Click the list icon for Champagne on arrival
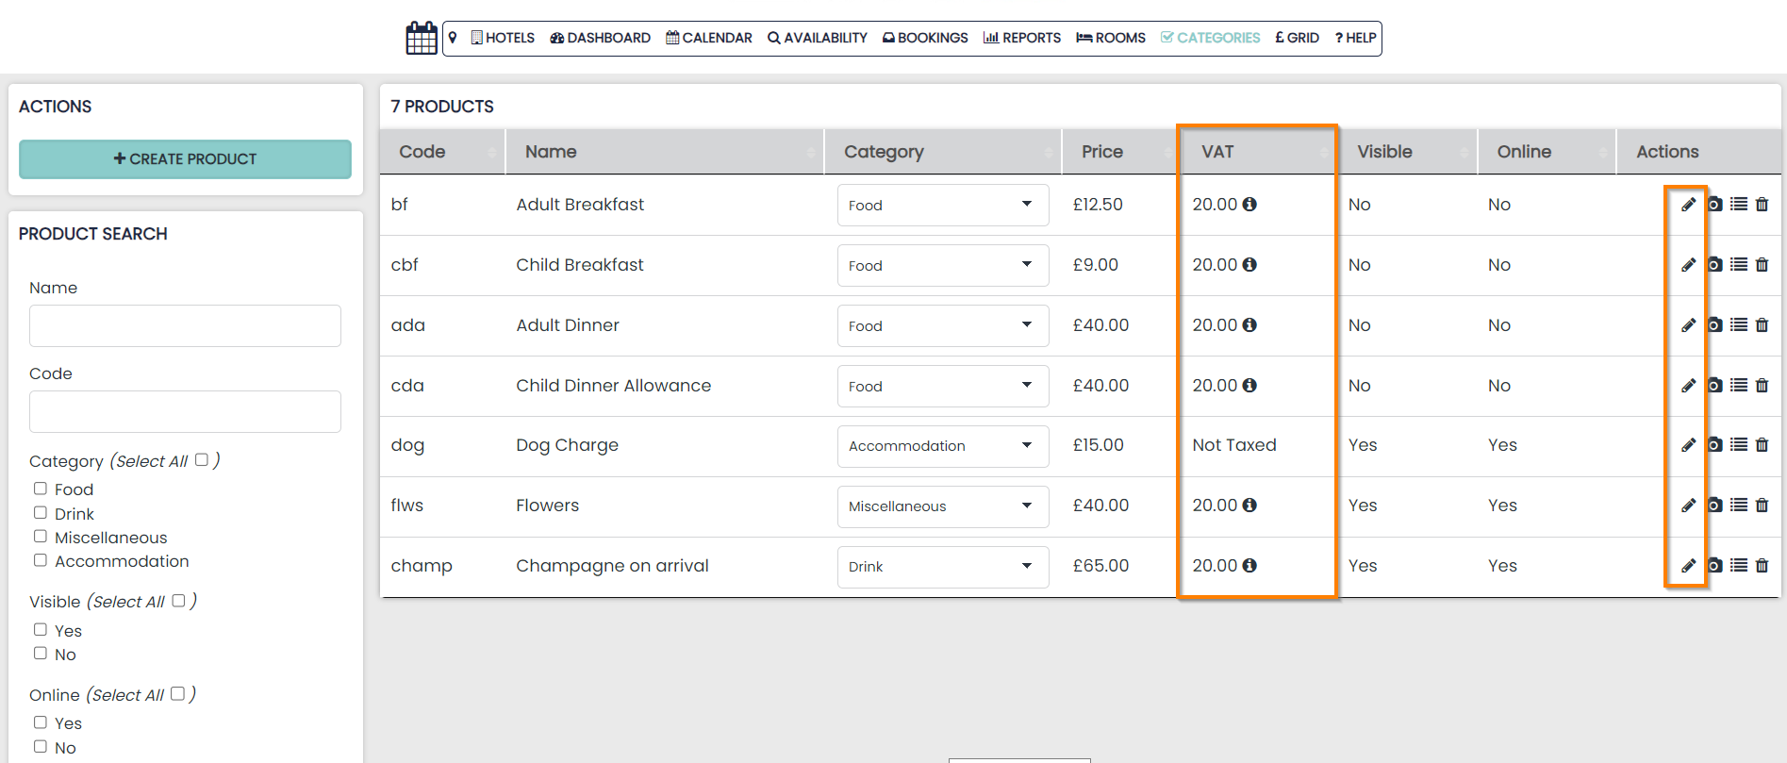This screenshot has height=763, width=1787. (1738, 566)
